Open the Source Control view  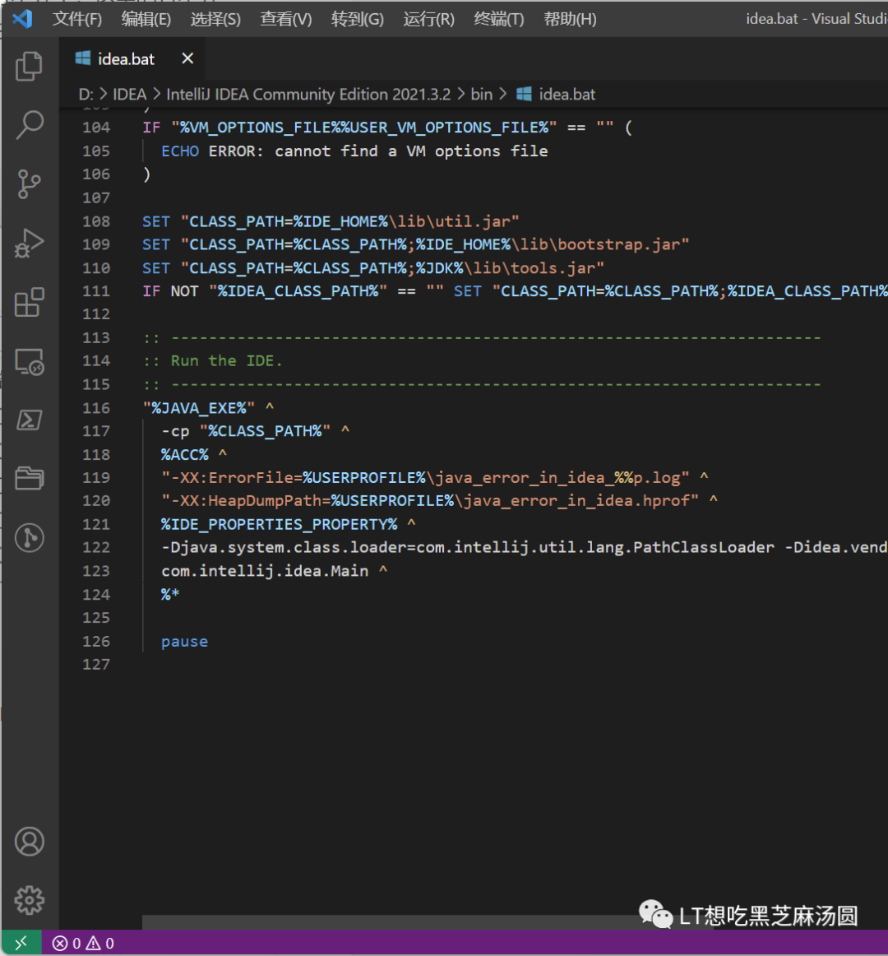[30, 184]
